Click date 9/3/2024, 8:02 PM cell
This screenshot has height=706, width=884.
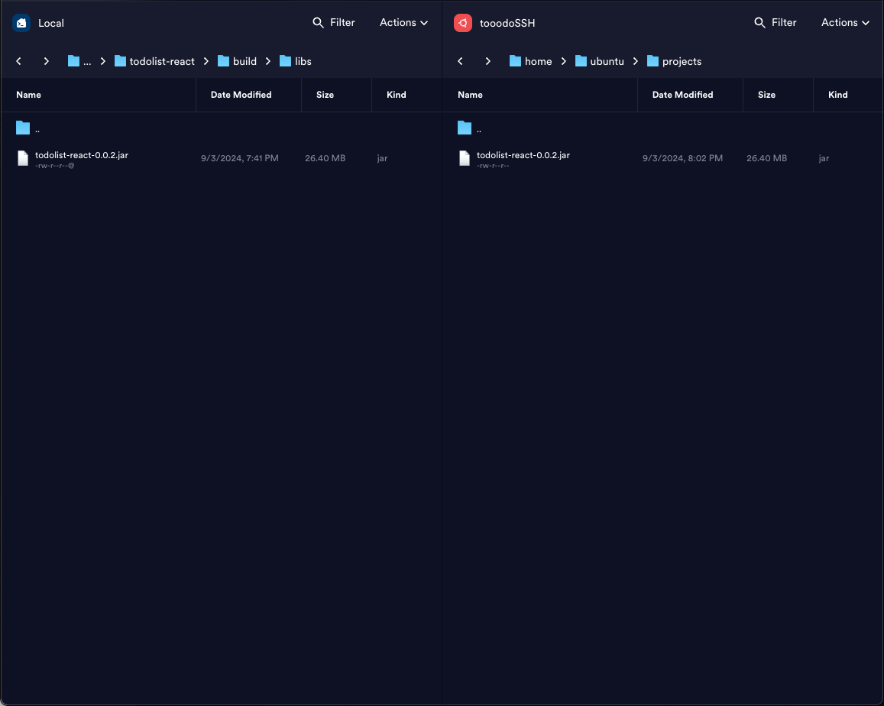682,158
